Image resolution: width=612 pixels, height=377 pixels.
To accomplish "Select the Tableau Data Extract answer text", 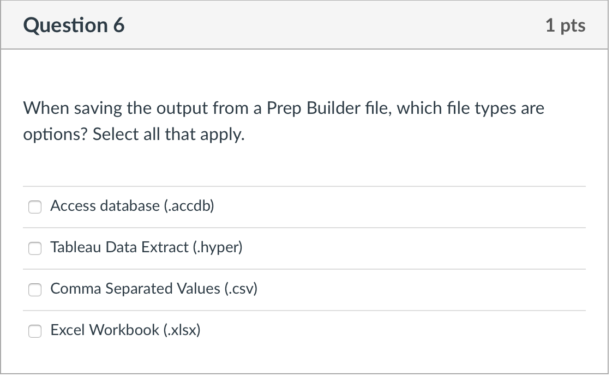I will click(146, 248).
